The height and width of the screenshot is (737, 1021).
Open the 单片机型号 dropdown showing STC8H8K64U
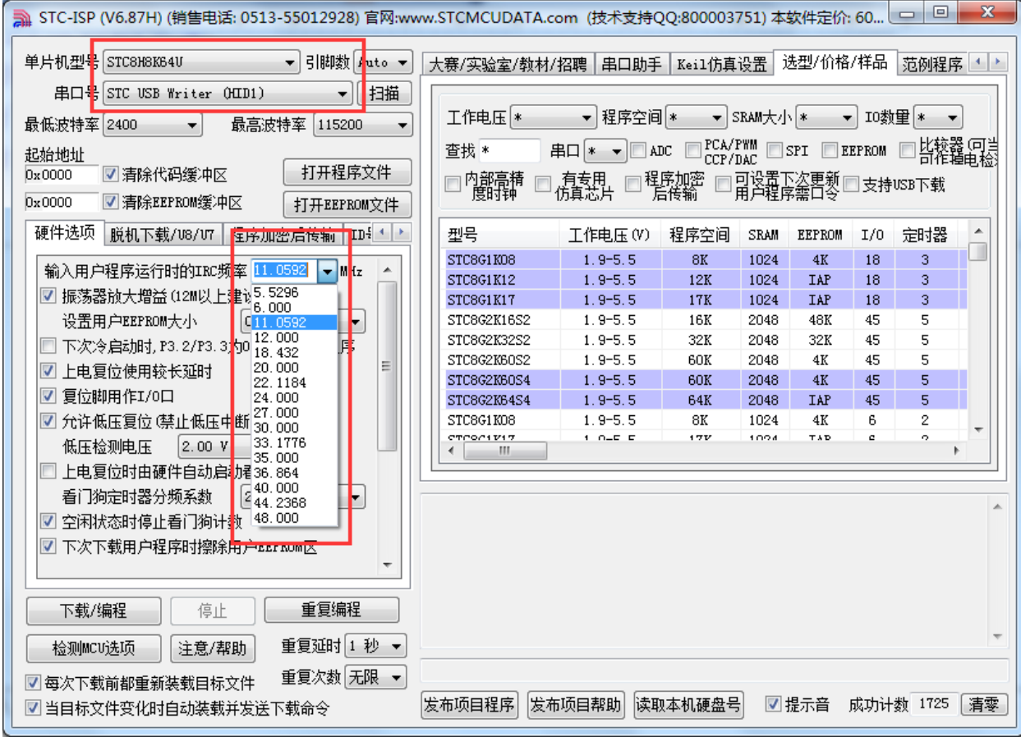(201, 62)
